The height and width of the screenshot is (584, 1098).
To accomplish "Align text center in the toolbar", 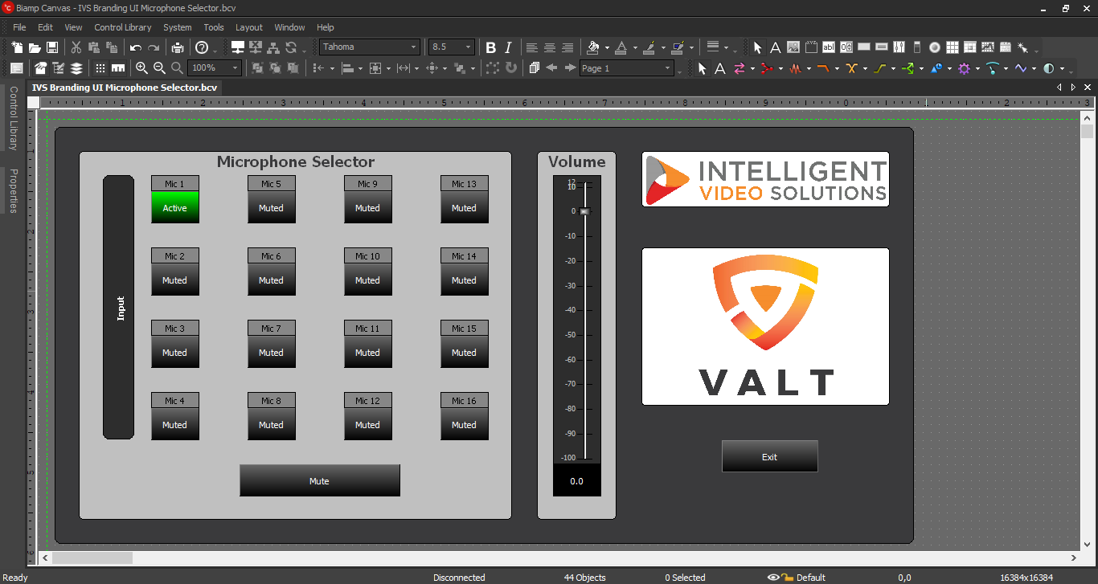I will (x=550, y=47).
